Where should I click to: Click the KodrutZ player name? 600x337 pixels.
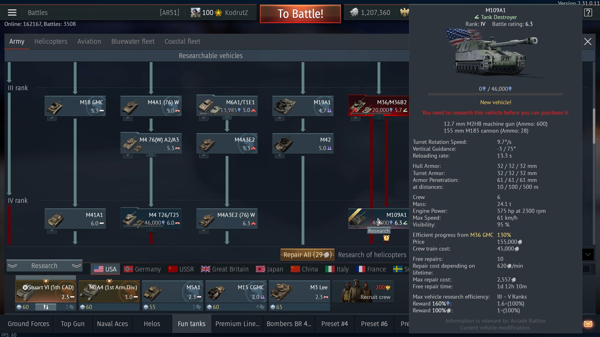pos(236,13)
